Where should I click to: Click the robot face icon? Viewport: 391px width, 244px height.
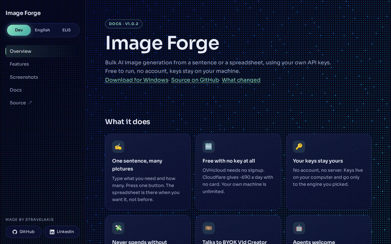click(x=299, y=228)
